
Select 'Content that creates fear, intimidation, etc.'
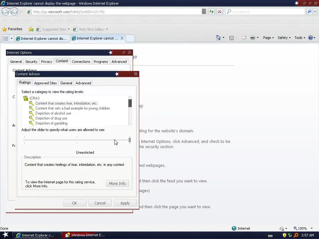click(x=67, y=103)
